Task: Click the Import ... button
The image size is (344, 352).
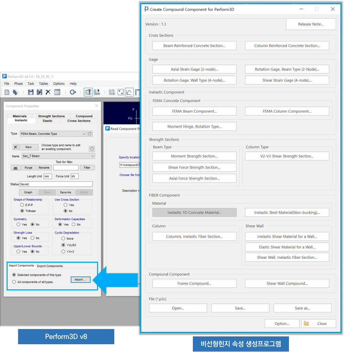Action: click(x=80, y=279)
